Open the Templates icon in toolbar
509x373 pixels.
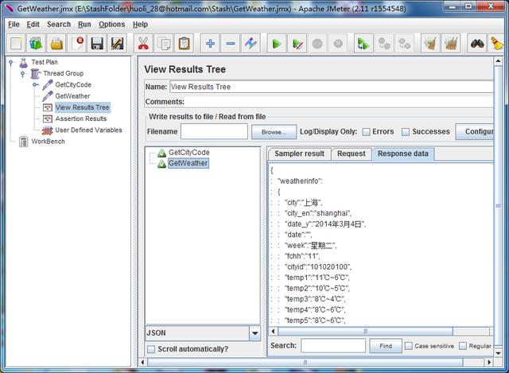coord(36,43)
